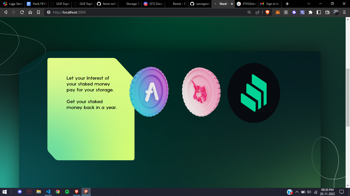The height and width of the screenshot is (196, 350).
Task: Switch to the Gmail Sign in tab
Action: [270, 4]
